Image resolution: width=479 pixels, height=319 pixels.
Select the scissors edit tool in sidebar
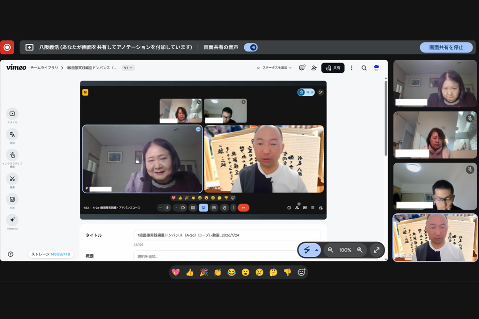click(x=12, y=179)
